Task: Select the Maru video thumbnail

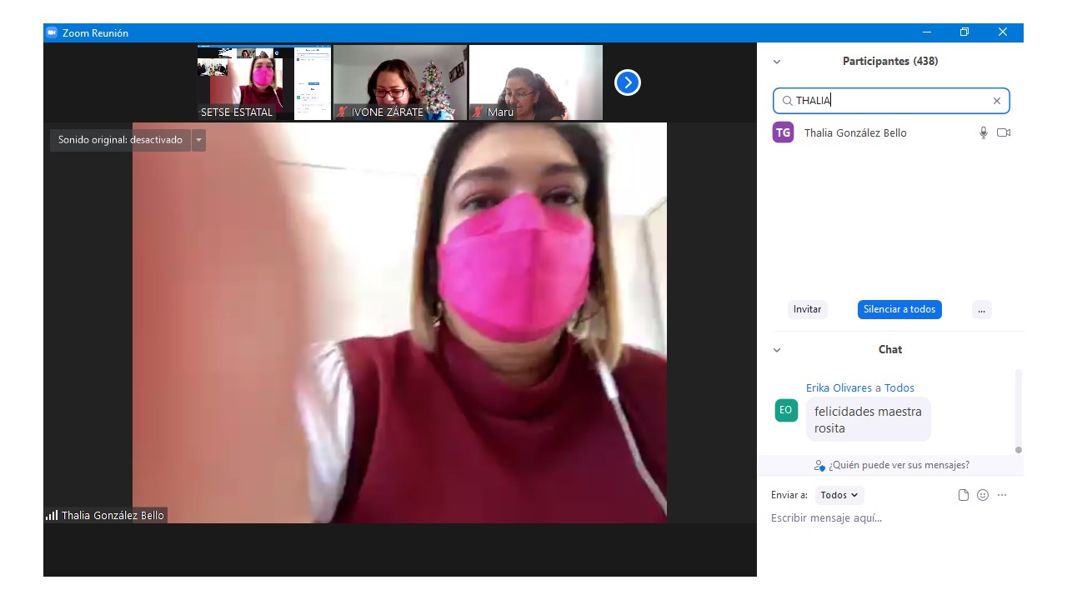Action: pos(536,82)
